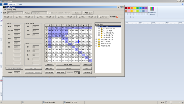This screenshot has width=184, height=104.
Task: Click the Add Hand button
Action: (x=88, y=13)
